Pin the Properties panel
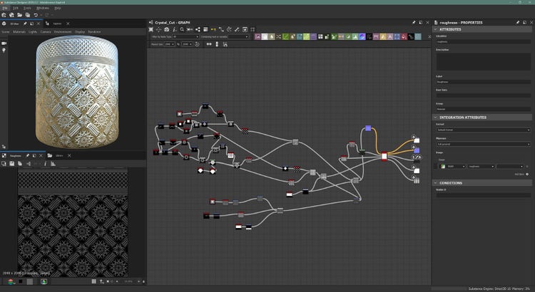 tap(519, 22)
